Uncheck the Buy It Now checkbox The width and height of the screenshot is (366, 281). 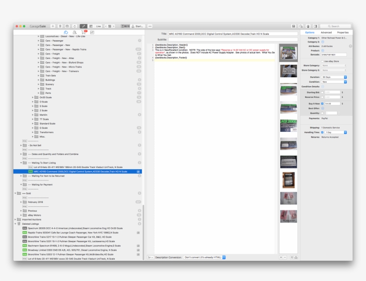(x=322, y=104)
